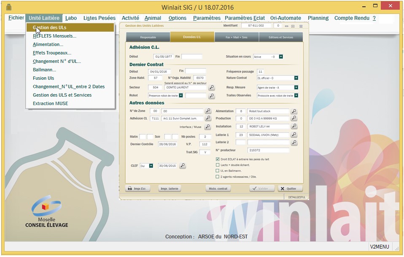Click the Quitter button
This screenshot has height=257, width=404.
coord(290,189)
